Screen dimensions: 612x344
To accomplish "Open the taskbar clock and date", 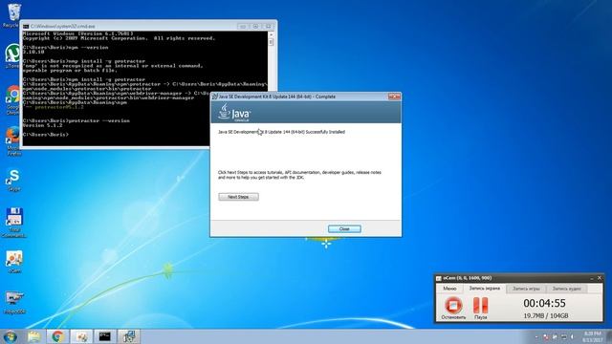I will click(592, 336).
